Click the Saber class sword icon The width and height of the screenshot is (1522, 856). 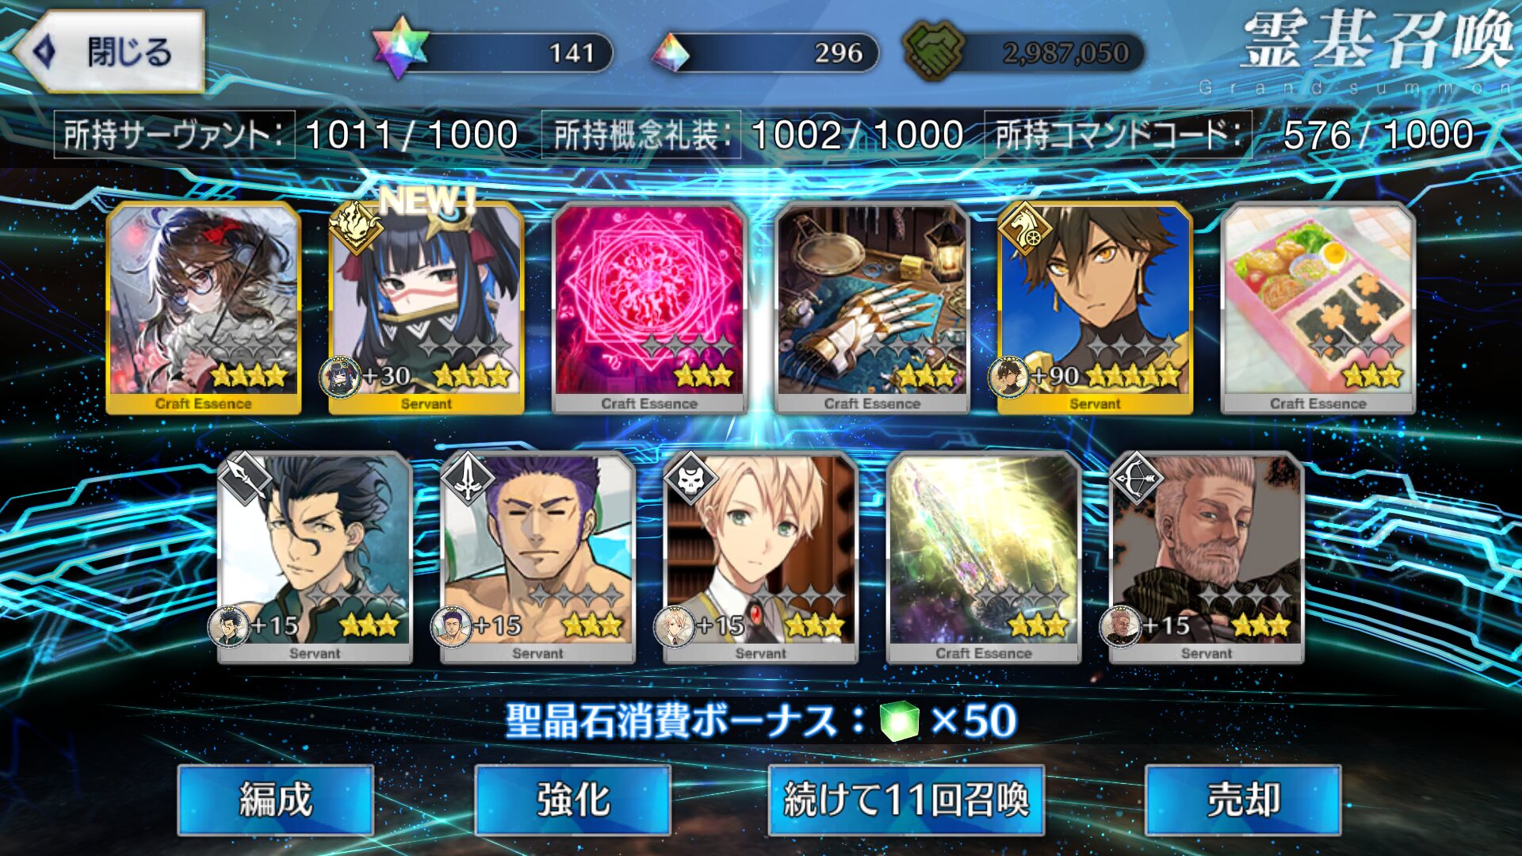(468, 479)
